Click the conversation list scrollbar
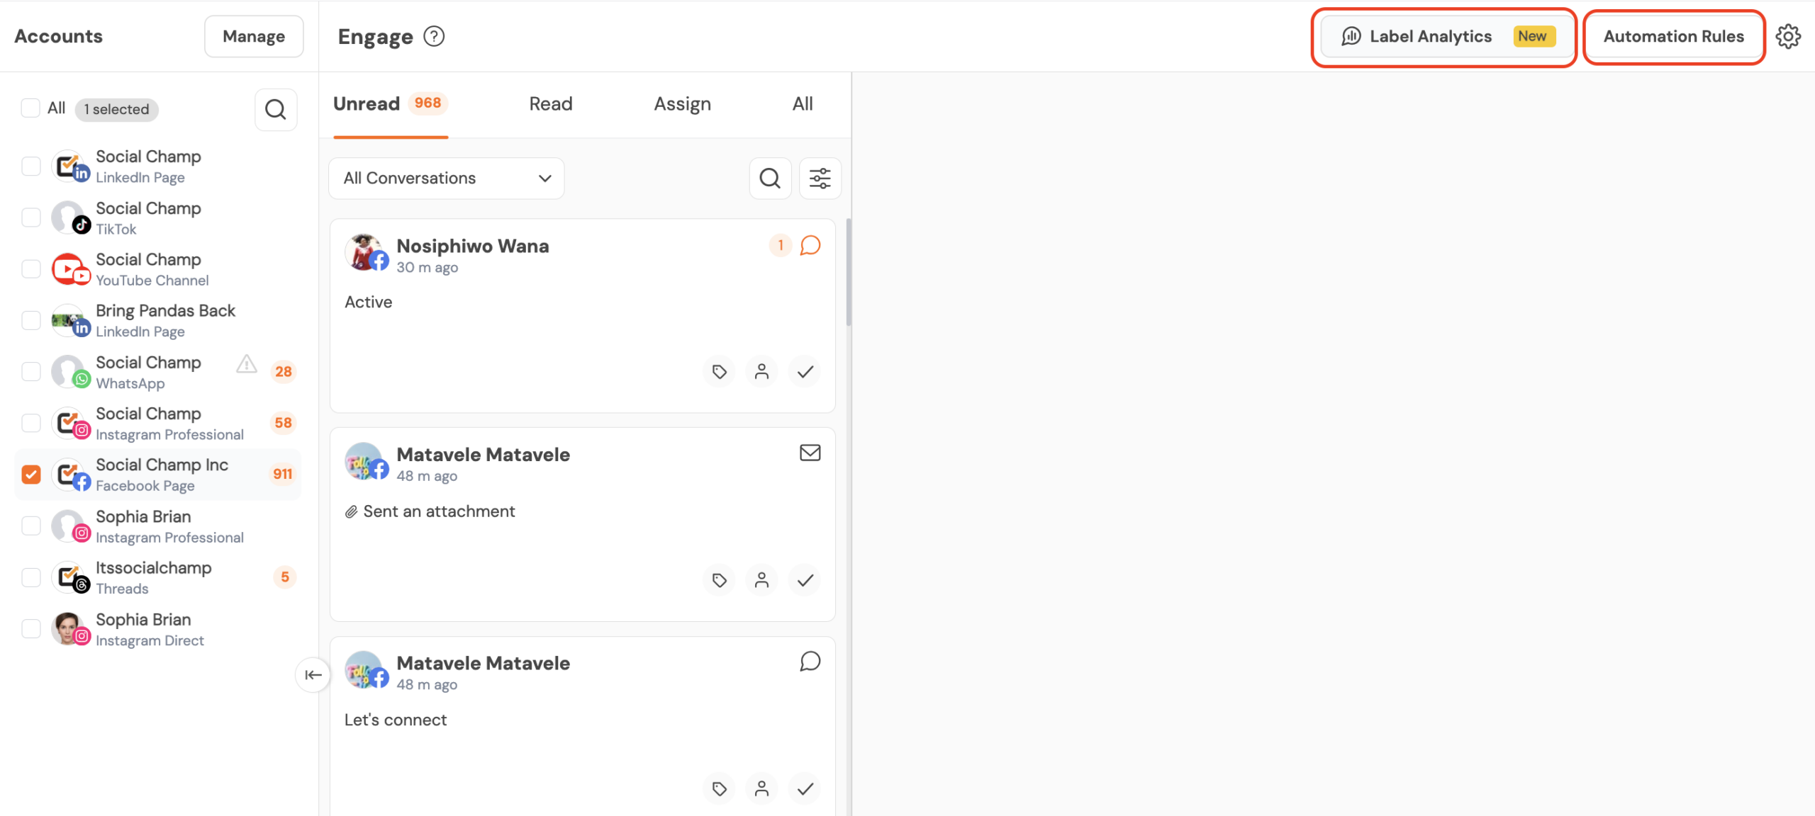The width and height of the screenshot is (1815, 816). 849,273
